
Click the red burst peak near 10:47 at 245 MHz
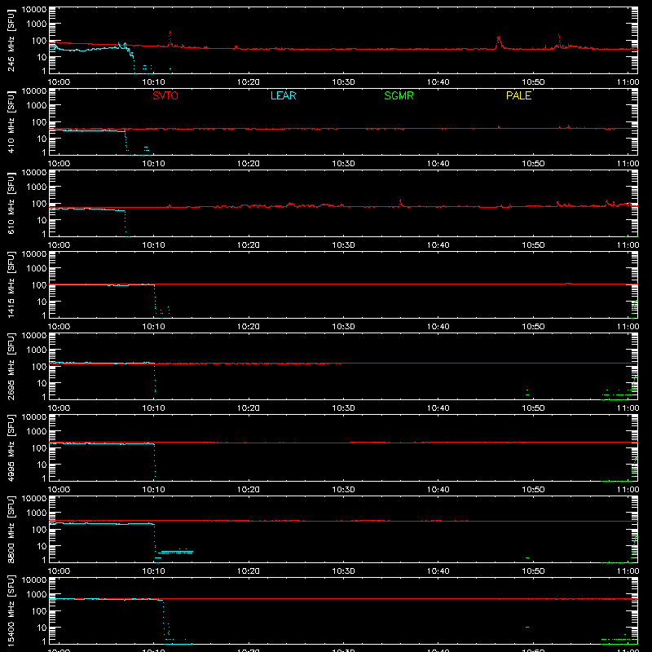tap(499, 42)
